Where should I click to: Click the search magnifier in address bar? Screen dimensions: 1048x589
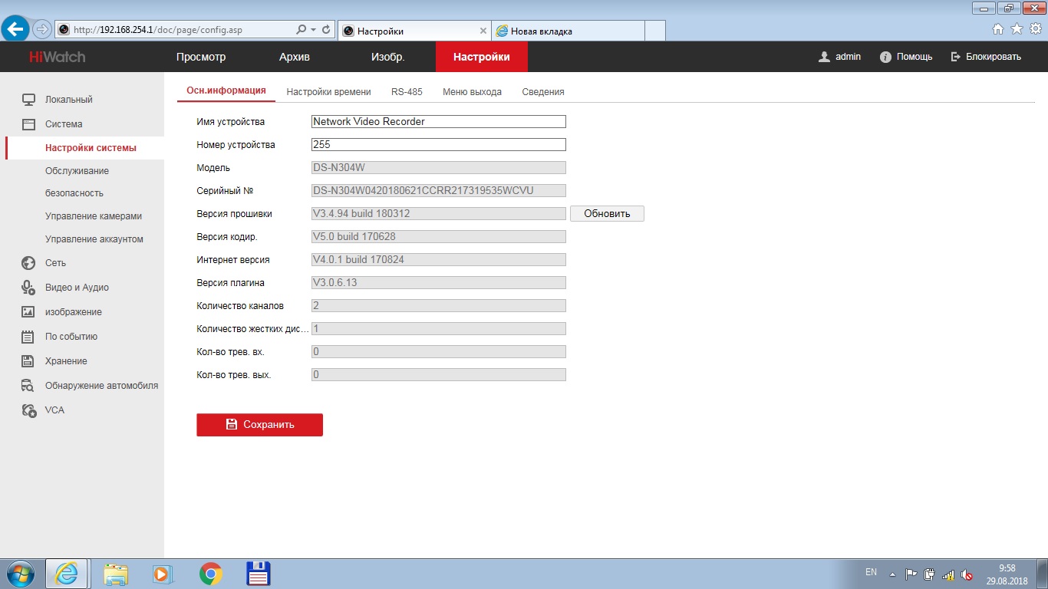301,30
